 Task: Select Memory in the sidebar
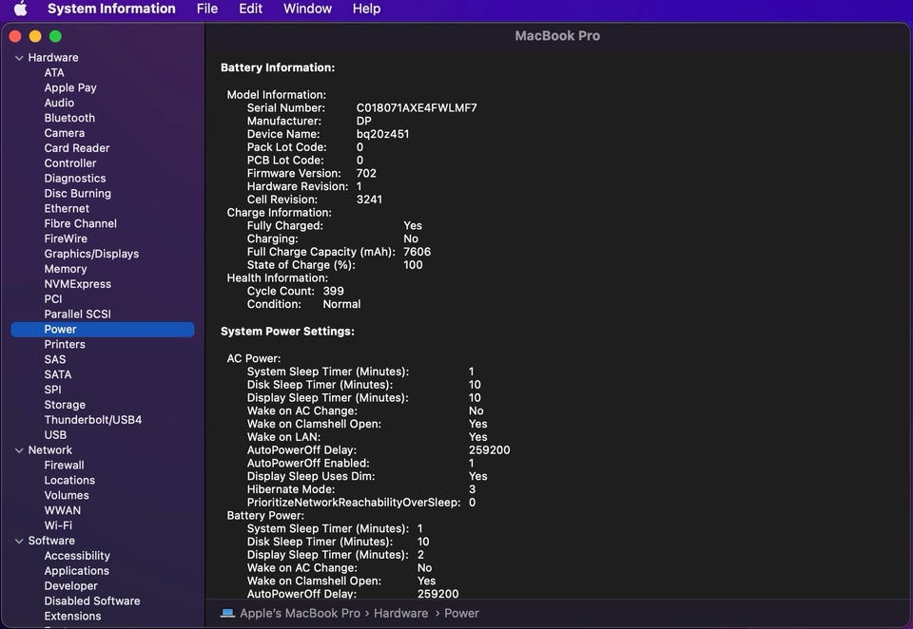click(x=66, y=270)
